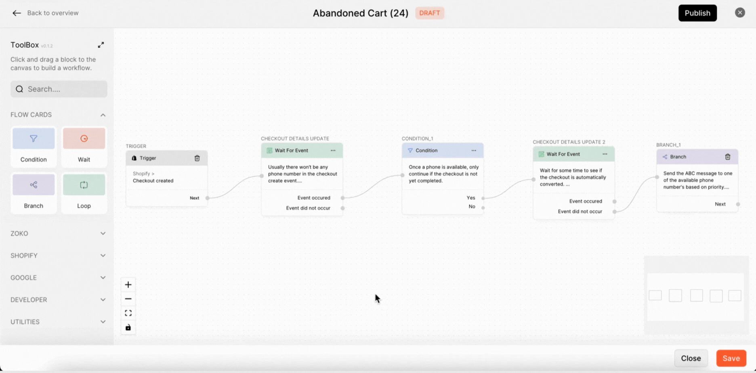Click the 'Abandoned Cart (24)' title

361,13
